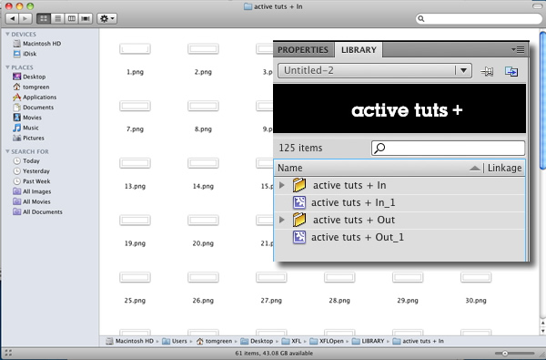
Task: Click the Library search field
Action: click(448, 149)
